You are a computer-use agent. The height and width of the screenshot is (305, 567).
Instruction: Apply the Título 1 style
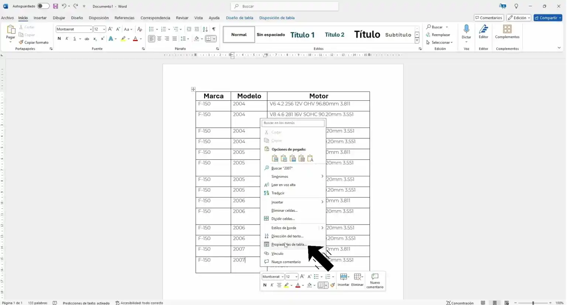pos(302,35)
